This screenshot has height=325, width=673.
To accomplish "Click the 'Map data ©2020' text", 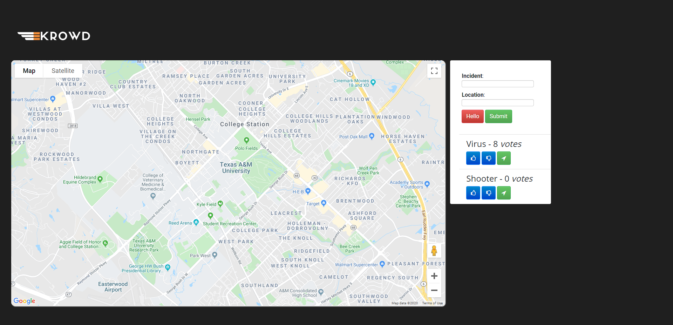I will 405,303.
